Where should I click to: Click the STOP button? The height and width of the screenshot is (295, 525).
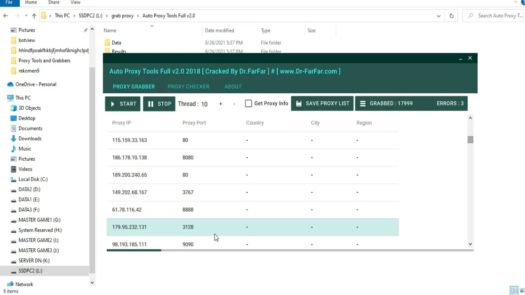coord(159,104)
